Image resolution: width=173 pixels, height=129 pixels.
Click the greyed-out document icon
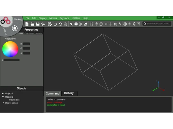[65, 24]
